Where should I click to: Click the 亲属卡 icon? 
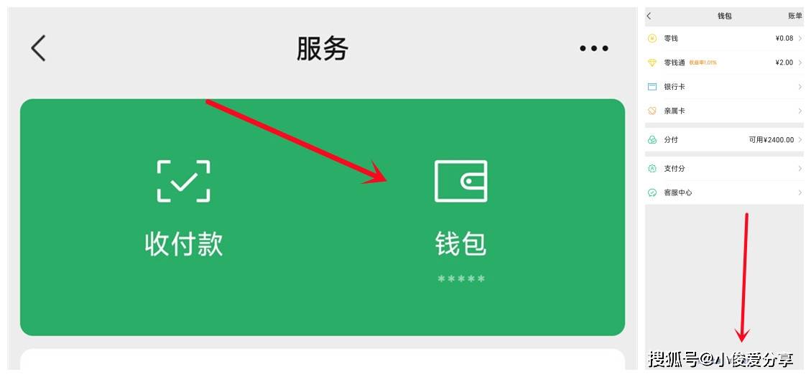[652, 111]
